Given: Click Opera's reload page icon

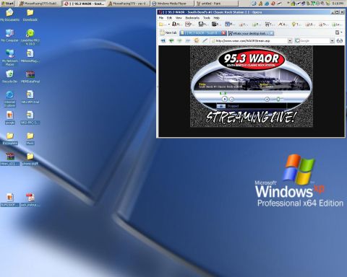Looking at the screenshot, I should 196,40.
